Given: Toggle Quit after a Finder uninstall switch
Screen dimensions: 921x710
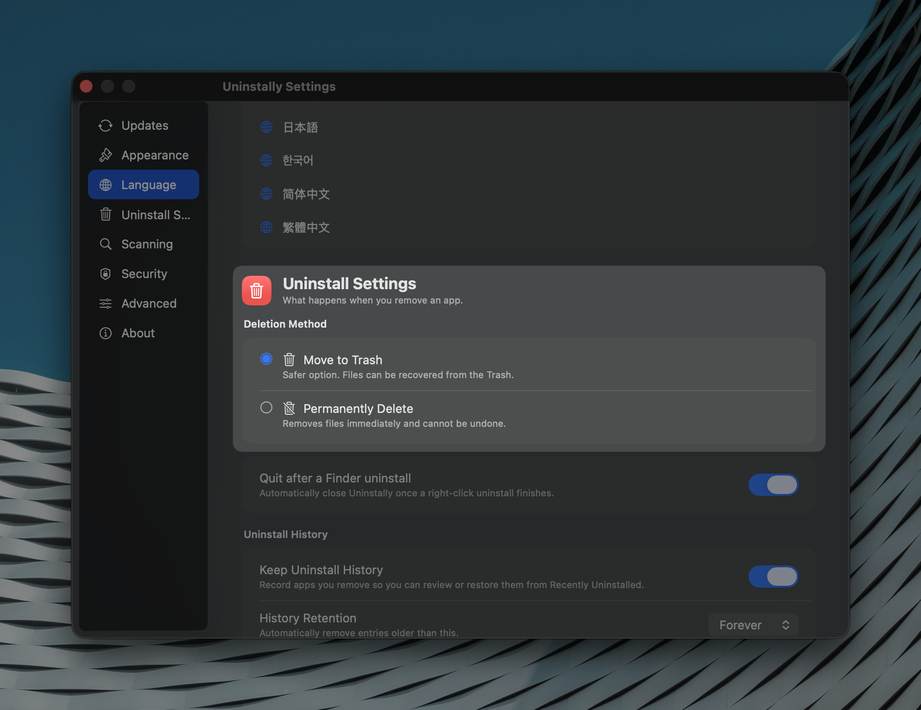Looking at the screenshot, I should tap(774, 485).
